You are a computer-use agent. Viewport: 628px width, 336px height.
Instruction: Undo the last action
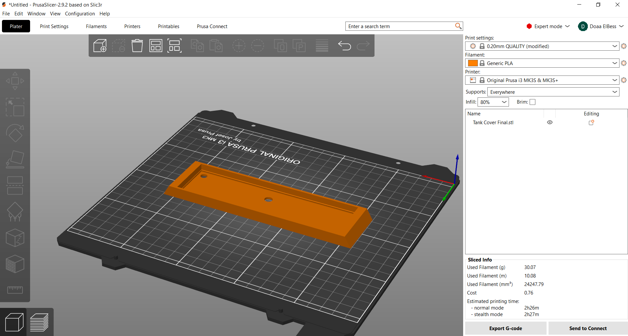pos(344,46)
